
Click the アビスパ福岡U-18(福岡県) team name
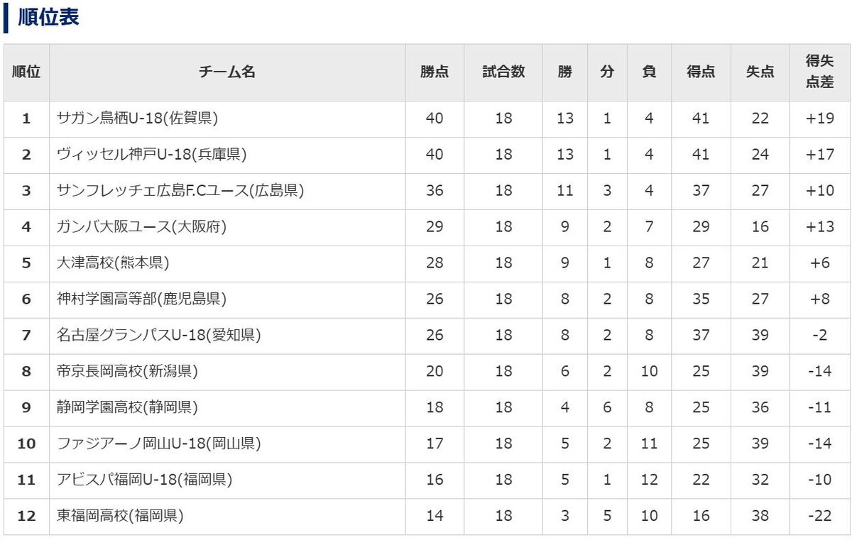pyautogui.click(x=144, y=480)
